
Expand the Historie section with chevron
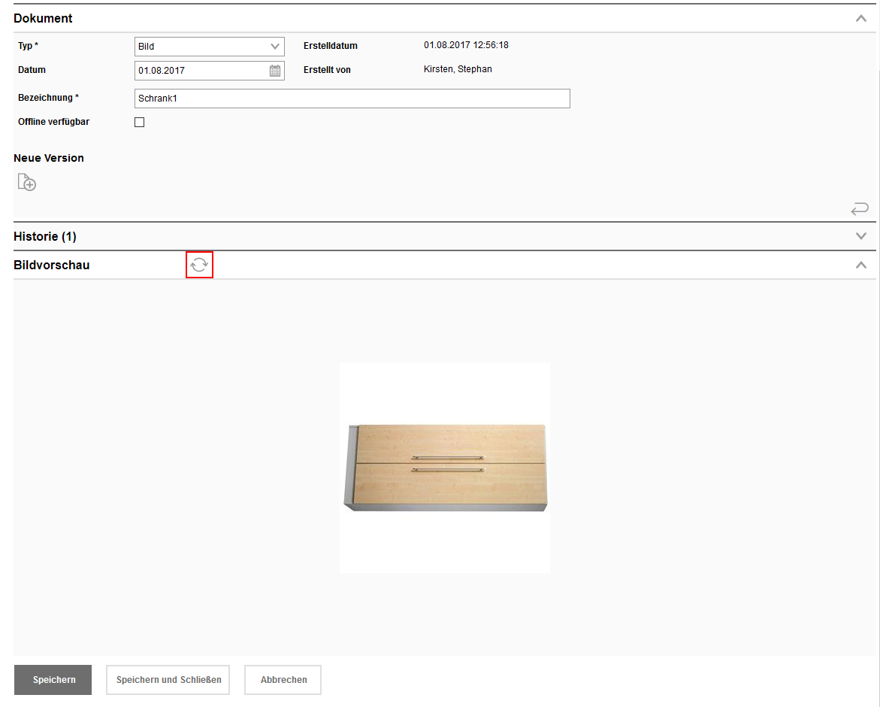click(x=861, y=236)
